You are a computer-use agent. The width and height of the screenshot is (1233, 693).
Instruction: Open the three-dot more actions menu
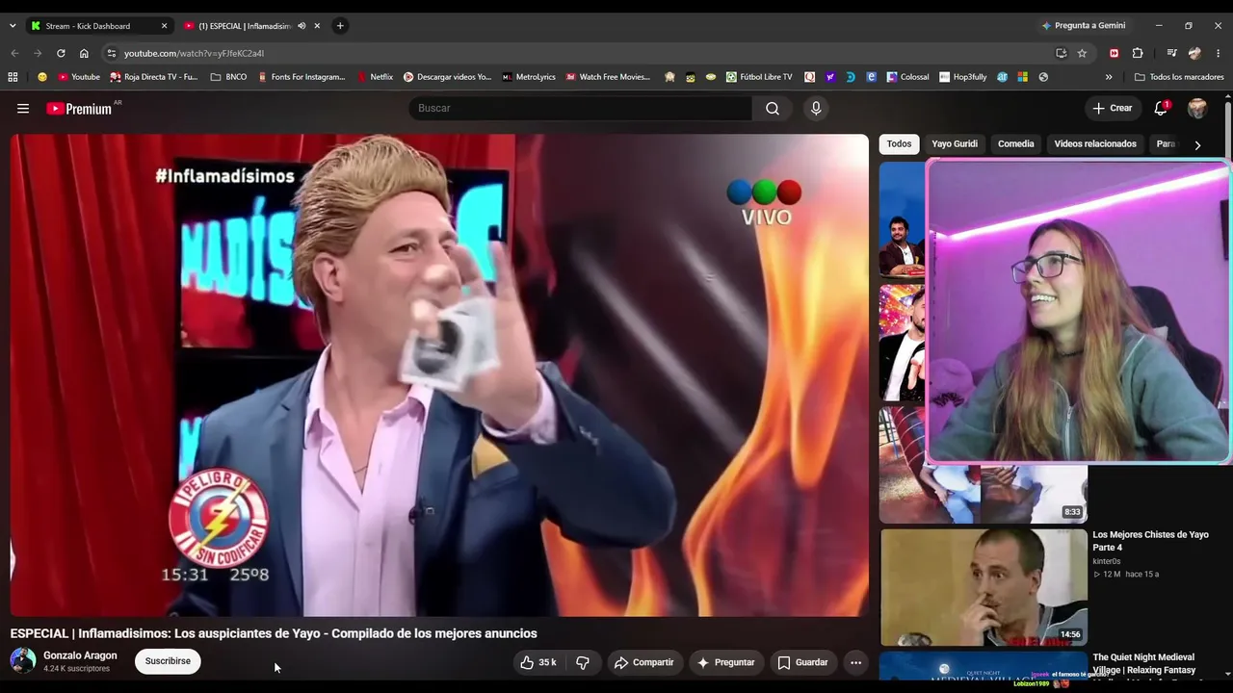(855, 662)
